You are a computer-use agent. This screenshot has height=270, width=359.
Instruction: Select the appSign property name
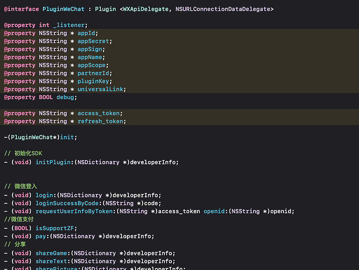point(91,49)
